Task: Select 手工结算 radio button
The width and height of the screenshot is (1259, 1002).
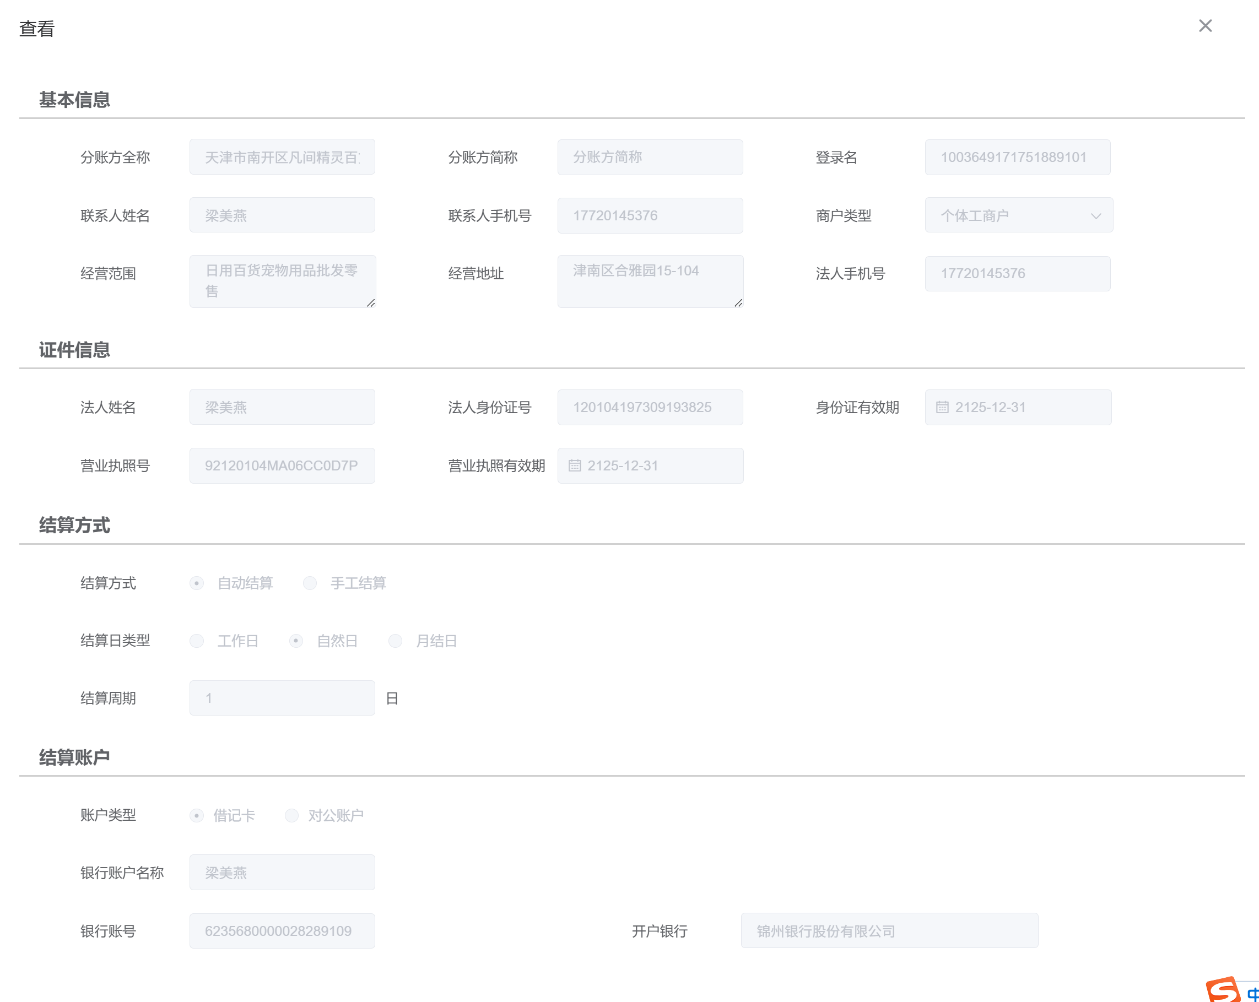Action: [310, 583]
